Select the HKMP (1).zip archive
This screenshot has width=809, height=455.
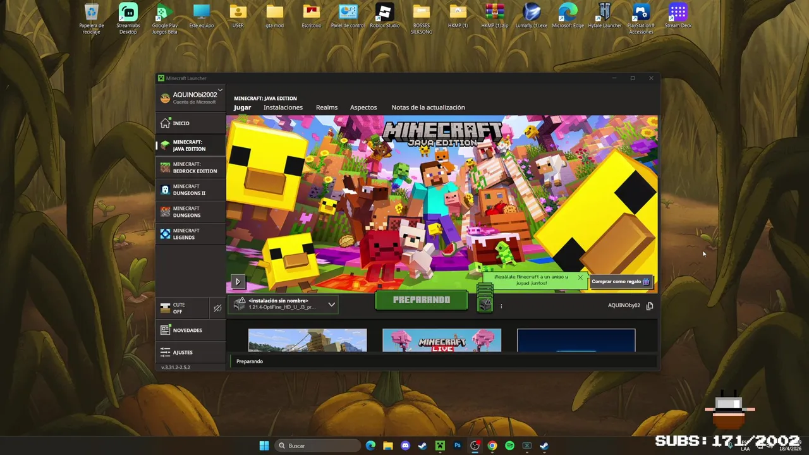[495, 16]
